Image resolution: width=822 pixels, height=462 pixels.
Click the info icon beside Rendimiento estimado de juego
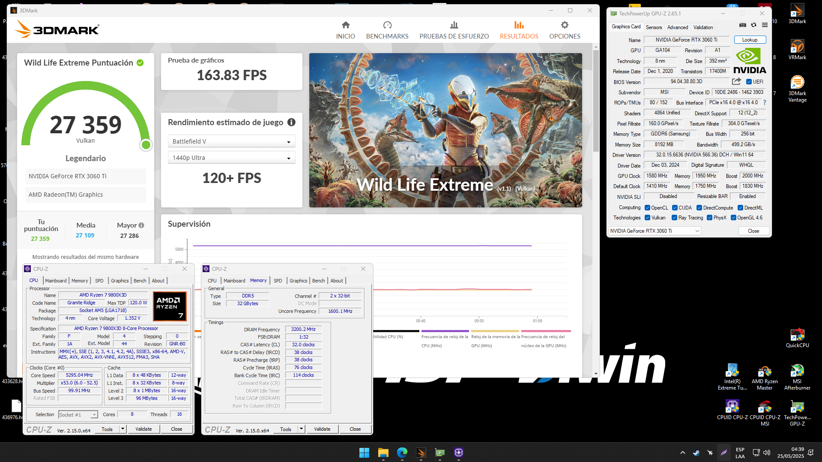(x=291, y=122)
